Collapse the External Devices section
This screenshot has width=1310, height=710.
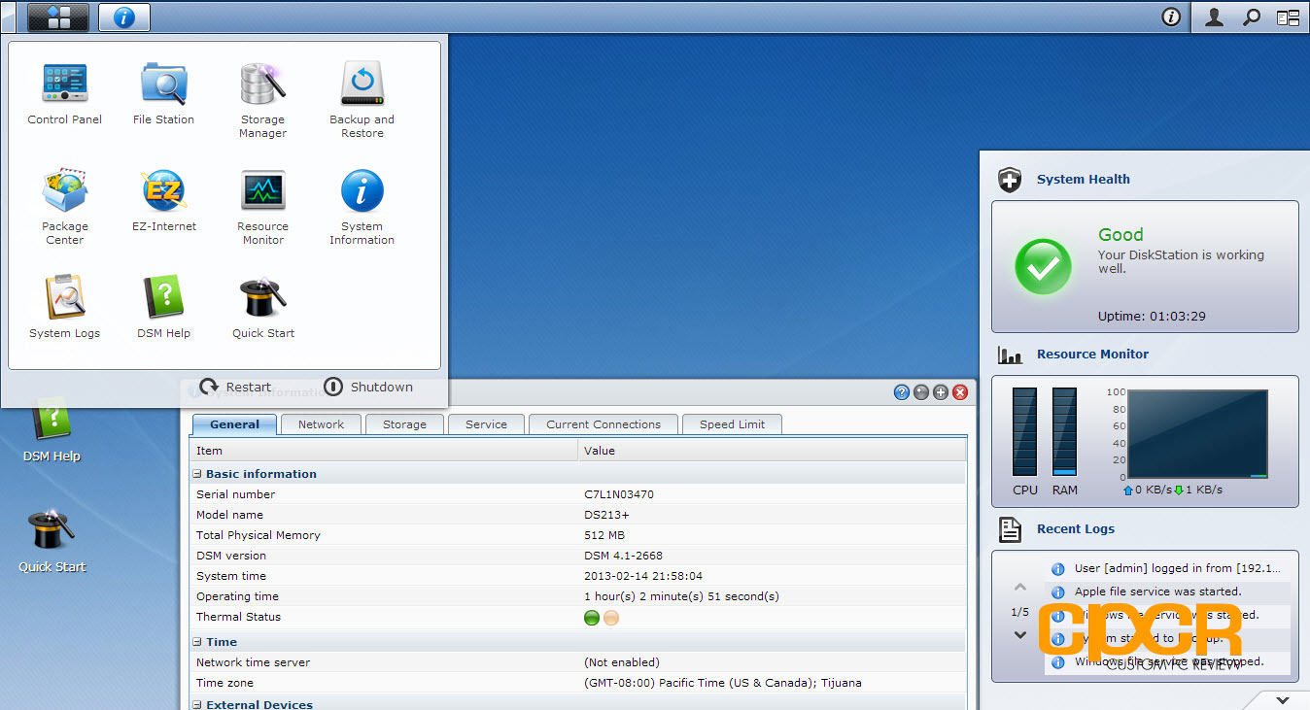(x=197, y=704)
